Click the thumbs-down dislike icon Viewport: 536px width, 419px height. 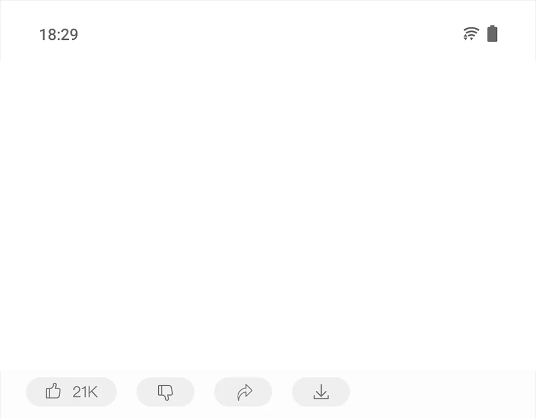coord(165,392)
